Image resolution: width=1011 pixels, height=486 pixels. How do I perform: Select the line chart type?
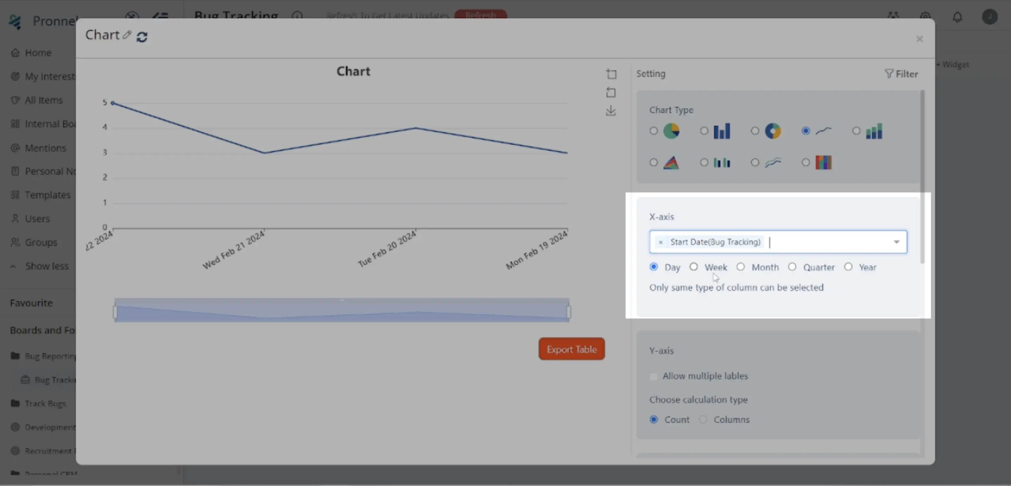point(806,131)
